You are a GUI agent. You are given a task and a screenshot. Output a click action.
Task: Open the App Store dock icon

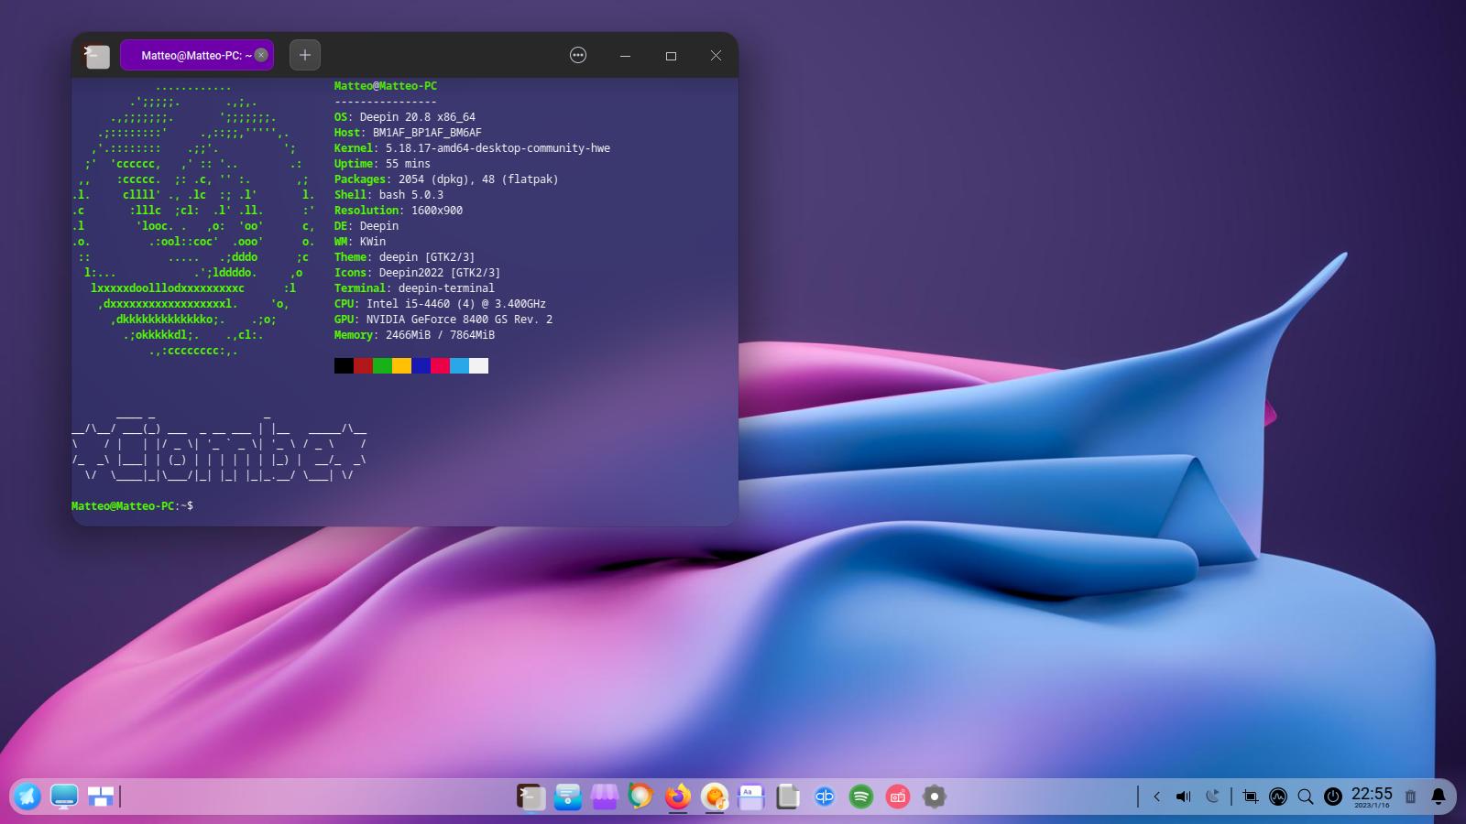(x=604, y=797)
